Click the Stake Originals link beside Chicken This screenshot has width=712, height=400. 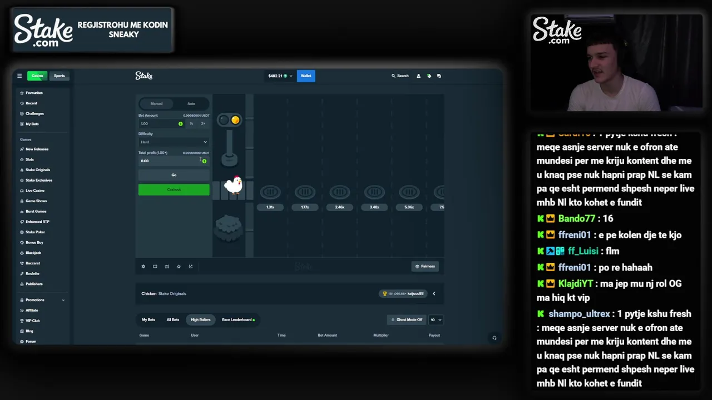pos(172,293)
